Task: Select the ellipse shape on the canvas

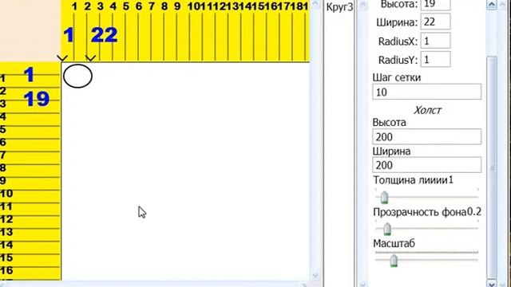Action: 77,77
